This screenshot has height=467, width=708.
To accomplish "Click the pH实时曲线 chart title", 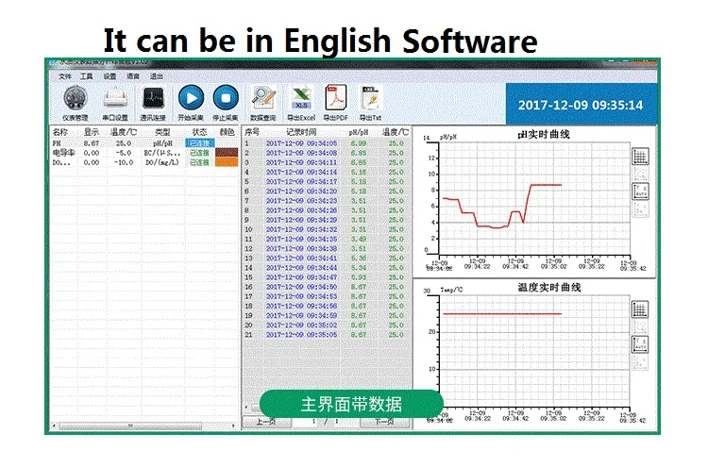I will click(x=543, y=134).
